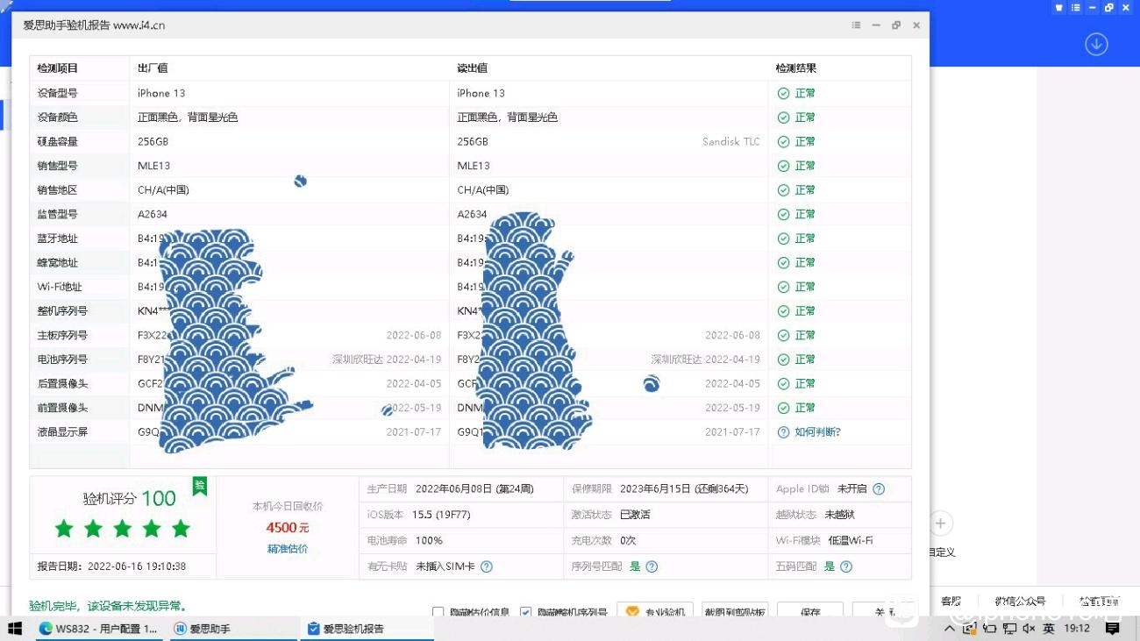Click the 专业验机 button
1140x641 pixels.
pos(656,610)
